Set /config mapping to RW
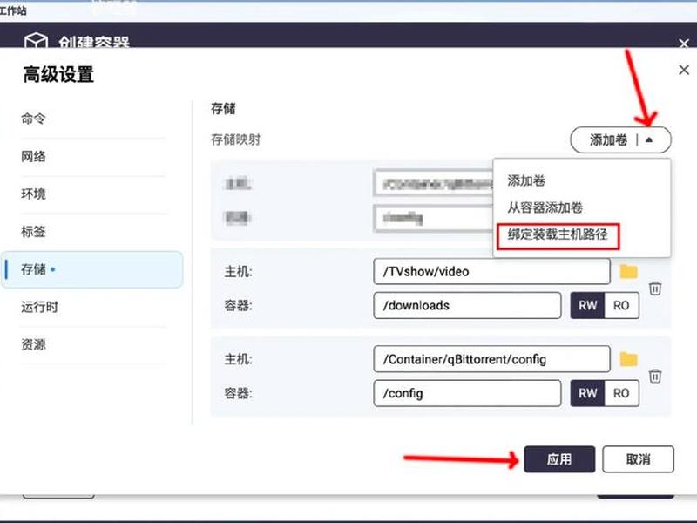 587,393
